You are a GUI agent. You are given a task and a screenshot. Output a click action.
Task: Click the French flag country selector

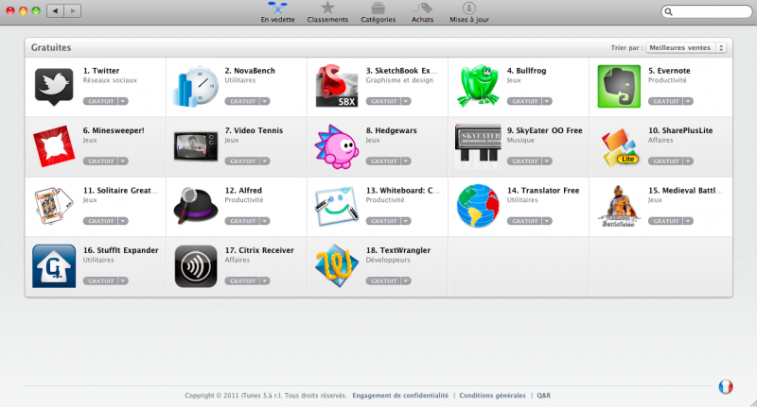726,387
